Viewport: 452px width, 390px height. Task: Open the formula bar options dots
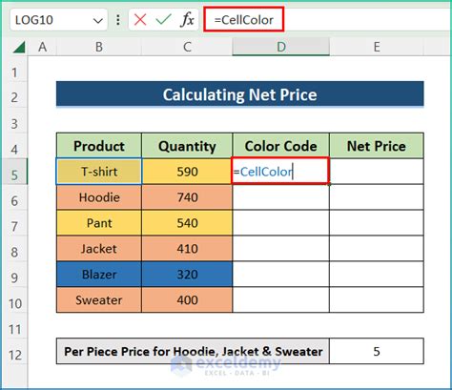click(118, 20)
